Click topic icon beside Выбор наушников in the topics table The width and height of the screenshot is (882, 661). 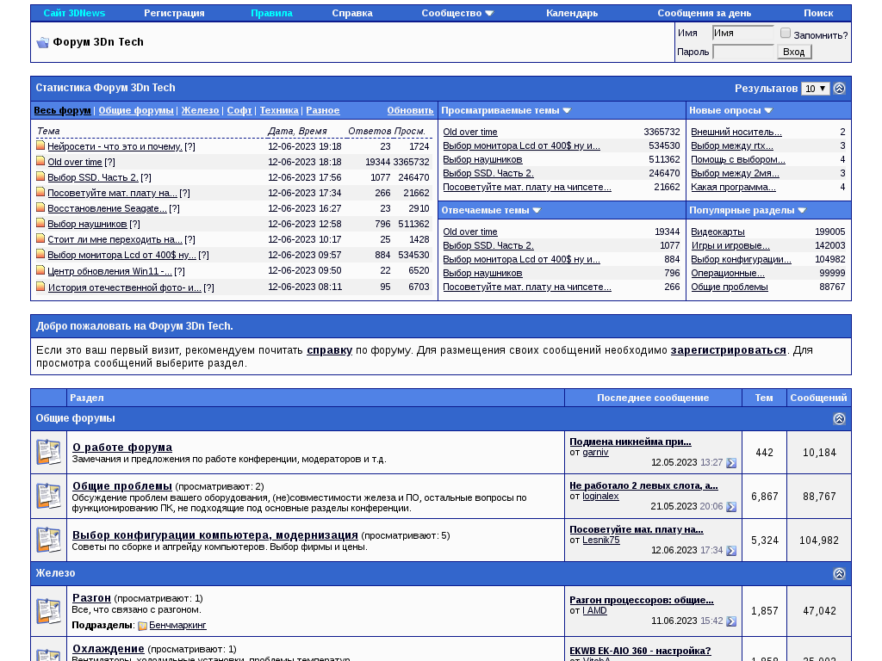coord(40,223)
